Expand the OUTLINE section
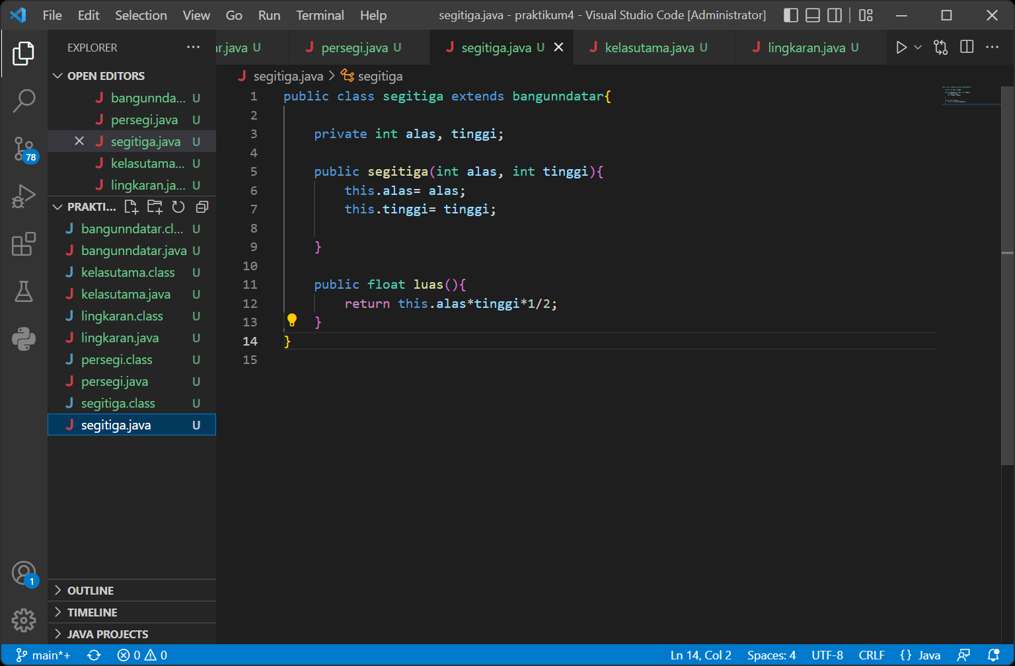 coord(91,590)
